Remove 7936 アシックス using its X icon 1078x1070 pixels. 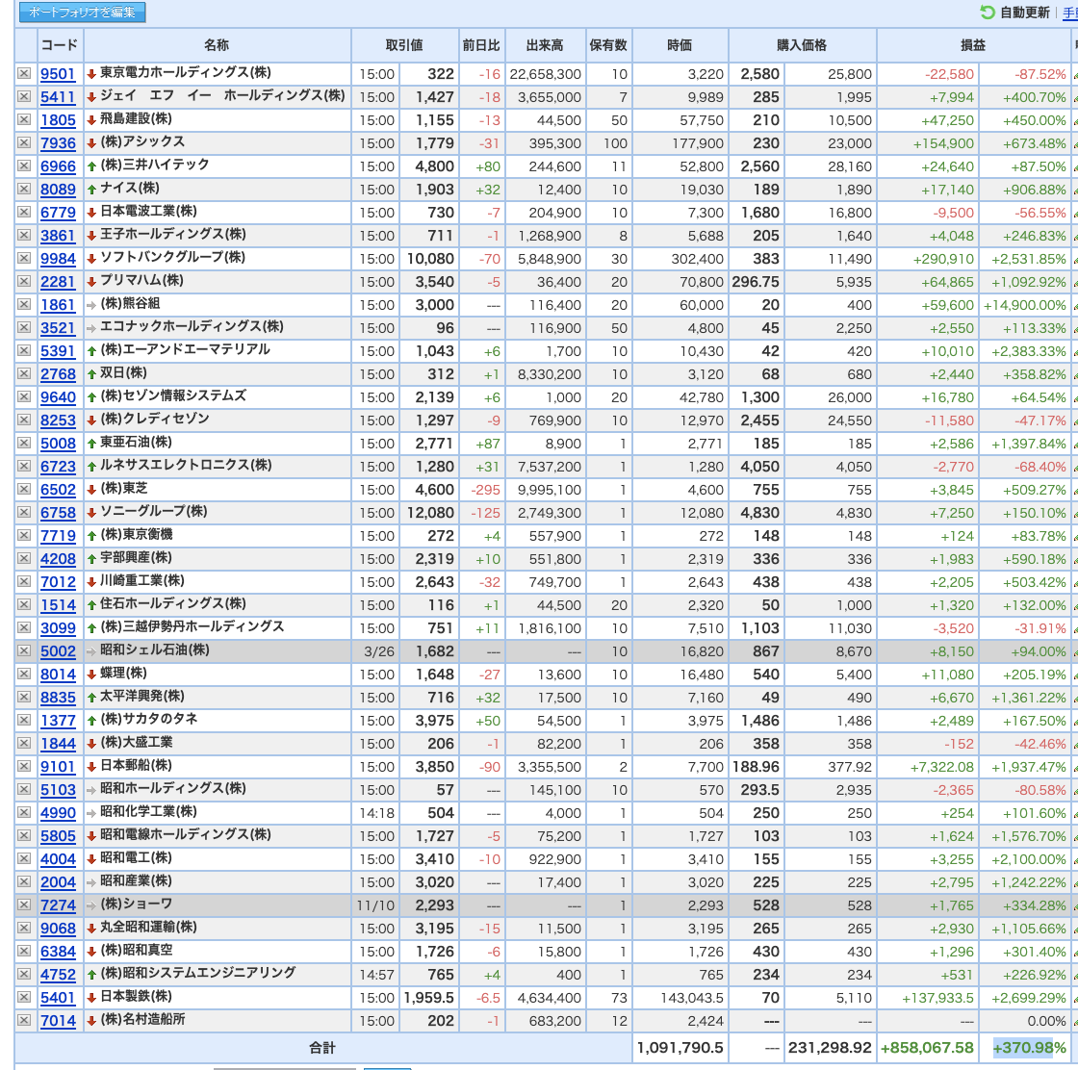[x=24, y=143]
